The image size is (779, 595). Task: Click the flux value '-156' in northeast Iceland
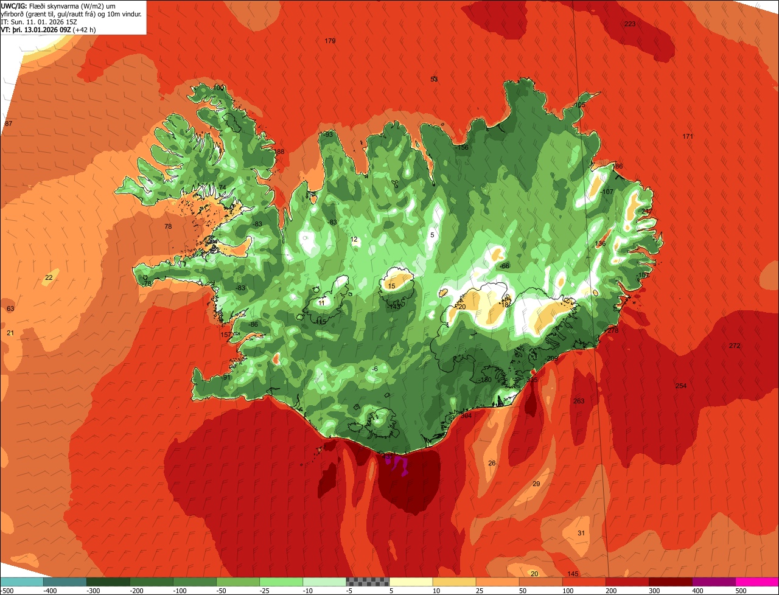pos(462,147)
